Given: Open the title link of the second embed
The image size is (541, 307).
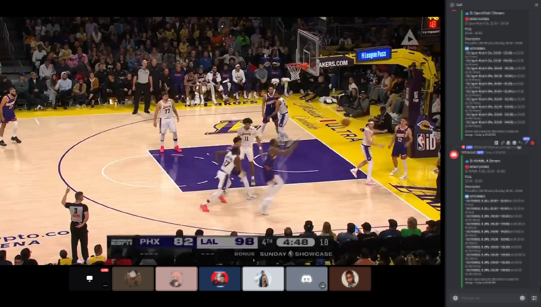Looking at the screenshot, I should [485, 160].
